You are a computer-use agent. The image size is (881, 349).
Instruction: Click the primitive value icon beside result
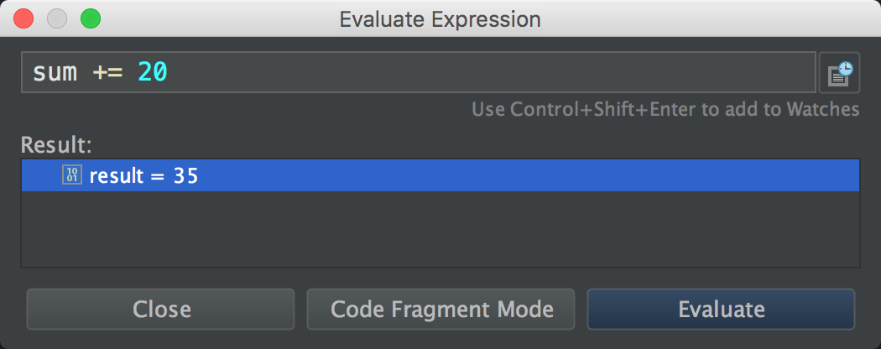72,175
